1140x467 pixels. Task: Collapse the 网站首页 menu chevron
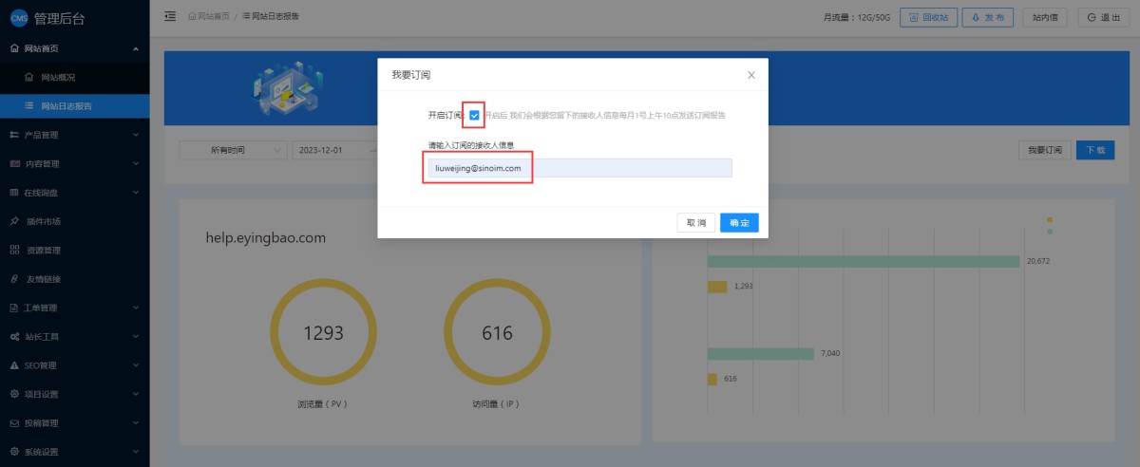tap(136, 48)
